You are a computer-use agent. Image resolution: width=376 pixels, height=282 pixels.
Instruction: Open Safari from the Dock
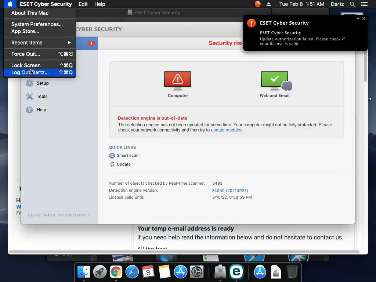point(132,272)
